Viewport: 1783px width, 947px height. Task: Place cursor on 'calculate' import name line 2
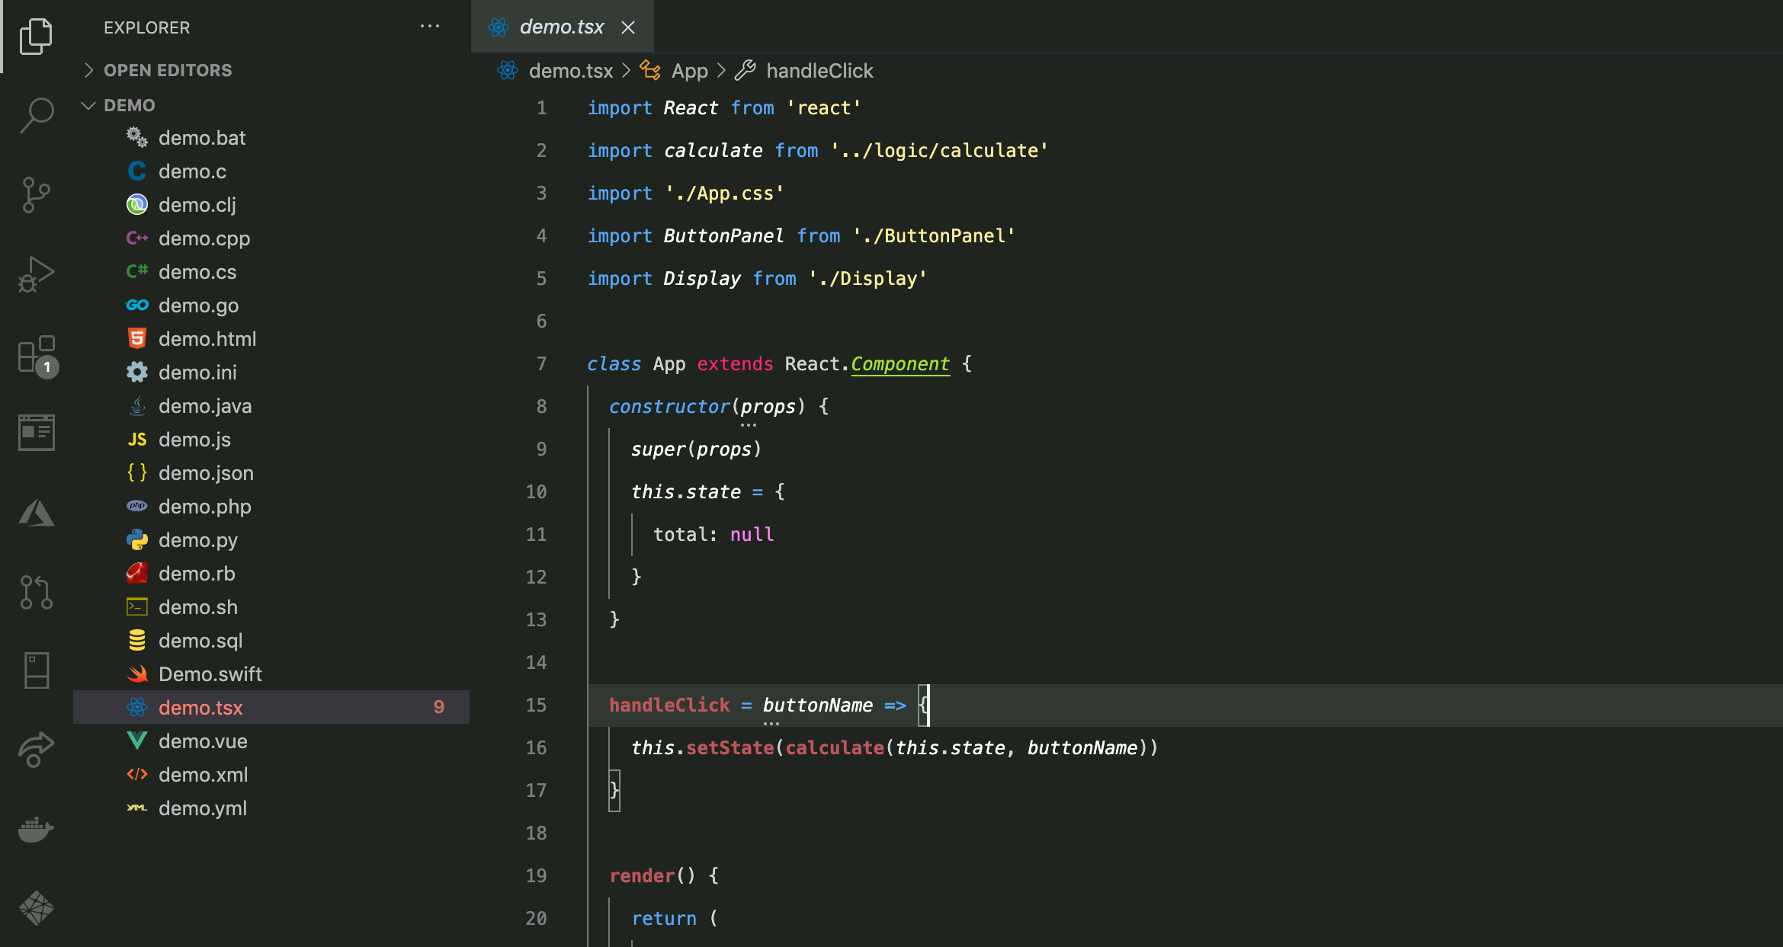coord(713,151)
